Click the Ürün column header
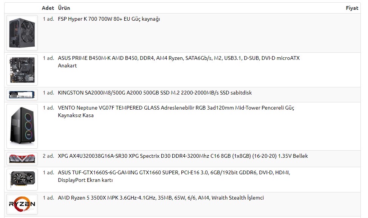Image resolution: width=368 pixels, height=218 pixels. pos(64,8)
